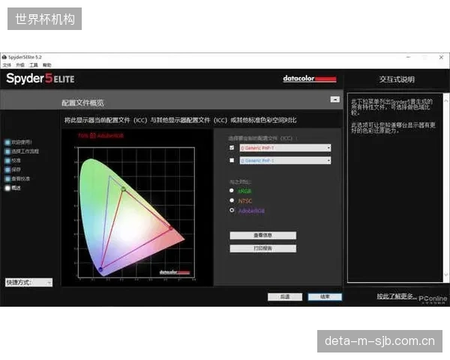Click the AdobeRGB coverage percentage label above chart
This screenshot has width=450, height=360.
[100, 136]
